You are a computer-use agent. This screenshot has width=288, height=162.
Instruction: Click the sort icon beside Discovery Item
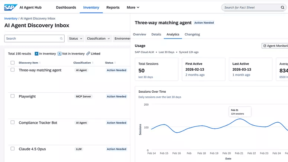(x=40, y=63)
